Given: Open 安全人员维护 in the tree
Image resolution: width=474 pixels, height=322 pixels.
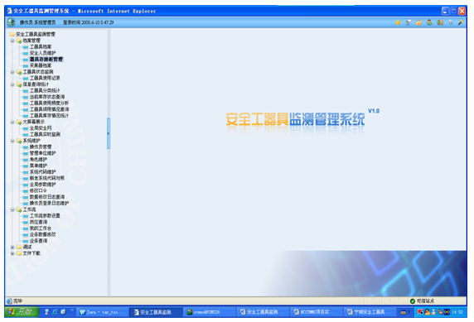Looking at the screenshot, I should pos(42,53).
